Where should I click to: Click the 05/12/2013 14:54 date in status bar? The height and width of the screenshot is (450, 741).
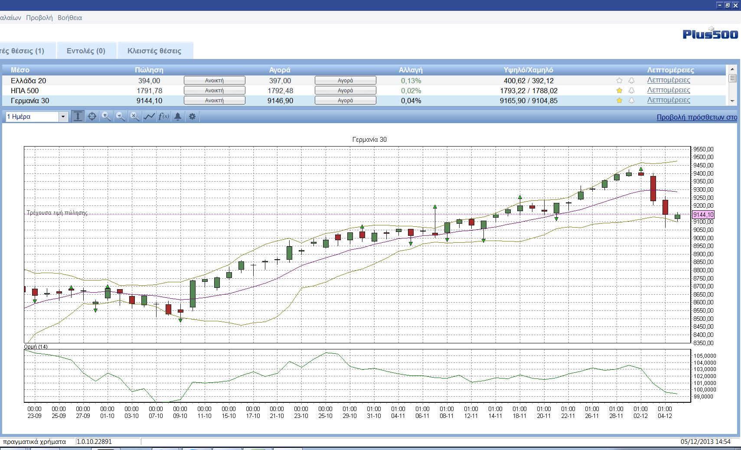(x=705, y=442)
